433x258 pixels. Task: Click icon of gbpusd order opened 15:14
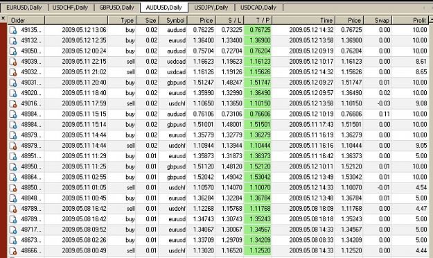[x=13, y=124]
